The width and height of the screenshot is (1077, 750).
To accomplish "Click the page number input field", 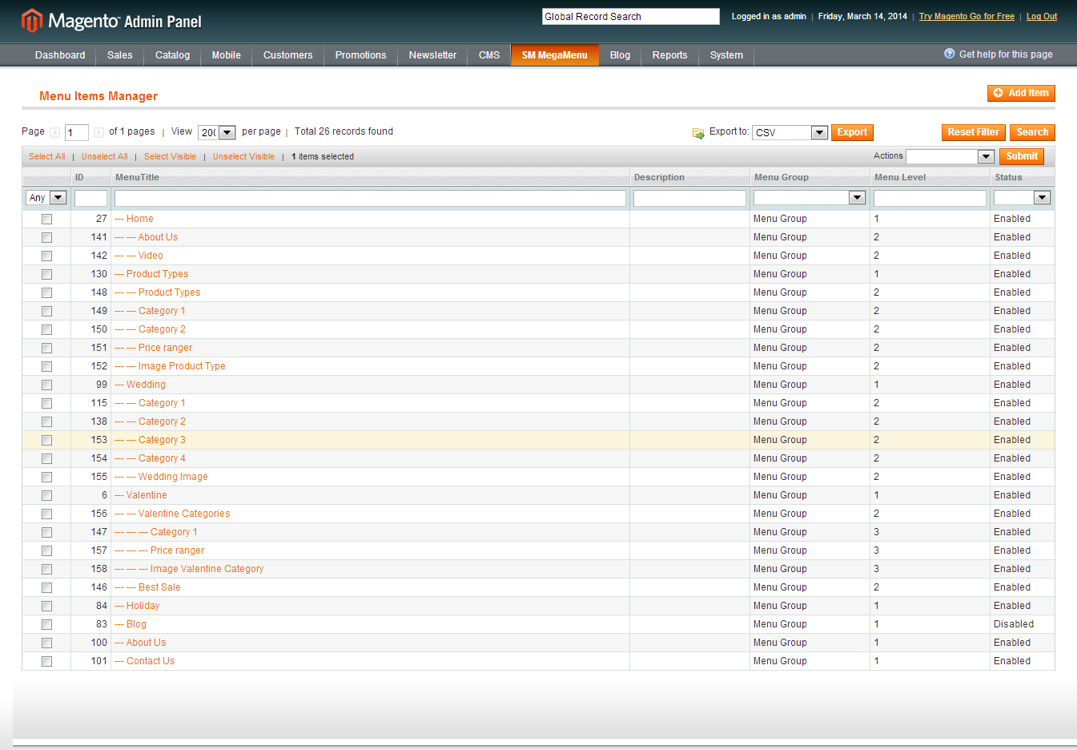I will pyautogui.click(x=77, y=132).
